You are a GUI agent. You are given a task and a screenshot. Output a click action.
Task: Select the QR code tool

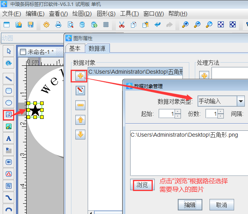(8, 185)
